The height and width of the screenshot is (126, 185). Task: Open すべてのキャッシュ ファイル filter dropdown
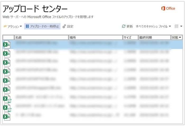(153, 26)
